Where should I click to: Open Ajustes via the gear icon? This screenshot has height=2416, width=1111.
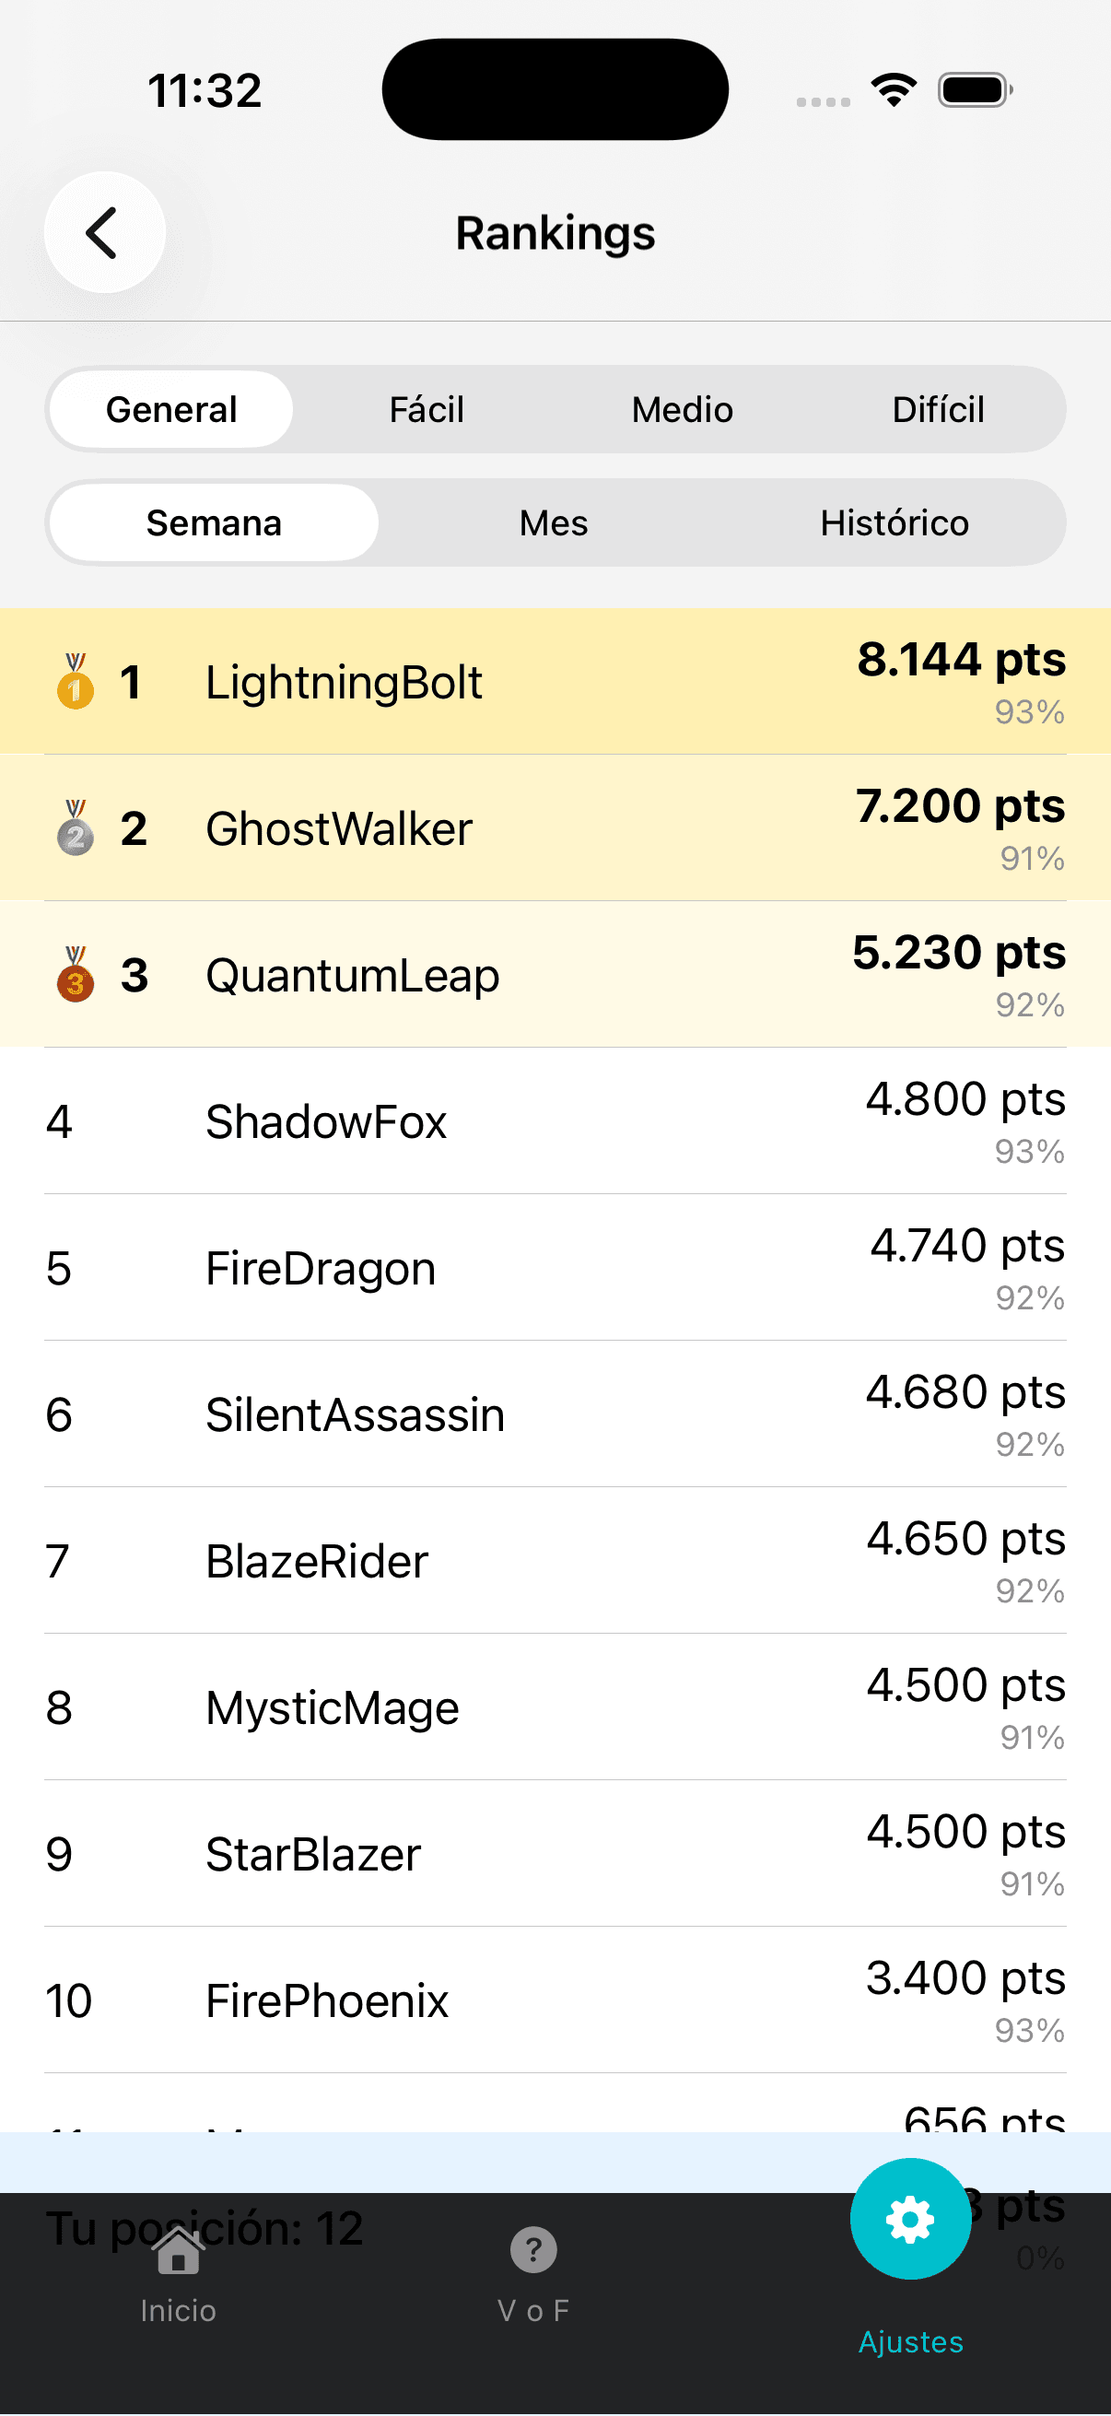coord(909,2219)
